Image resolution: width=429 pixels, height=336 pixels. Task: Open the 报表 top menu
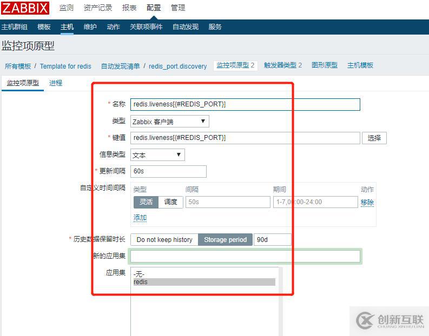(x=129, y=8)
